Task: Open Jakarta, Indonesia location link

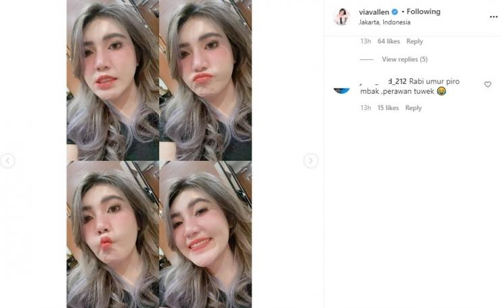Action: (385, 22)
